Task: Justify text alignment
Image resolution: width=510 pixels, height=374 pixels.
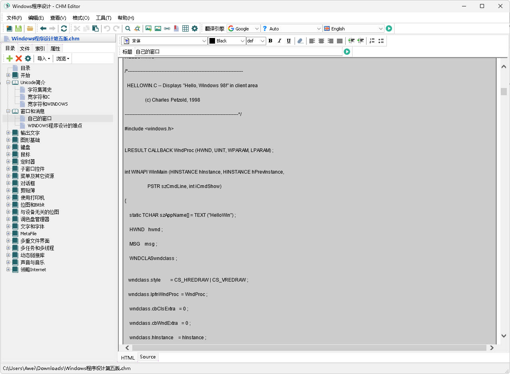Action: coord(340,41)
